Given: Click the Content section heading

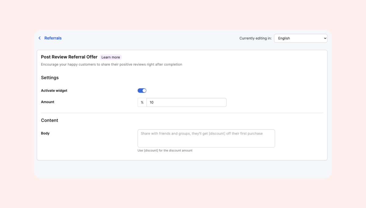Looking at the screenshot, I should [49, 120].
